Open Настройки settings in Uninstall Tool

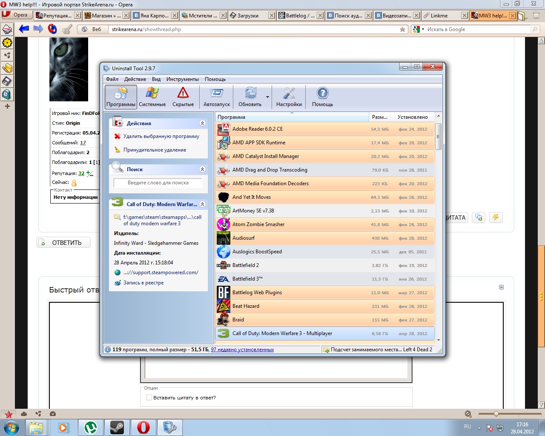pos(289,97)
